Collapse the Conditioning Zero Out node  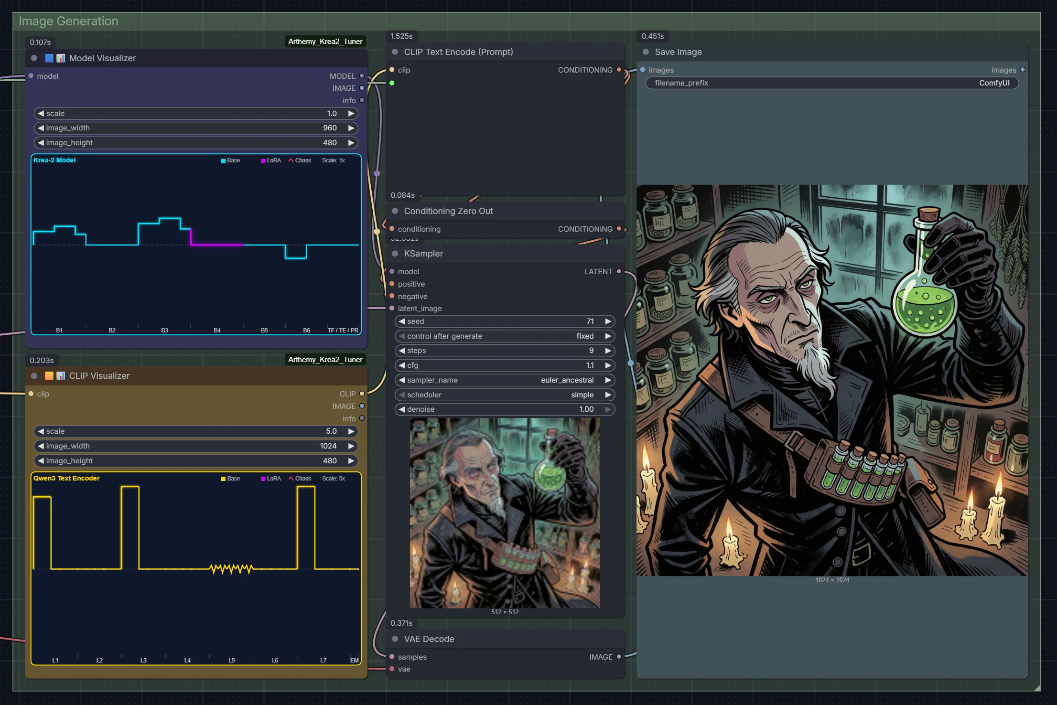(395, 211)
